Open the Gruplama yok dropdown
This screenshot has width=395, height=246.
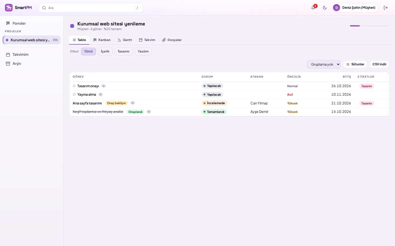[x=324, y=64]
